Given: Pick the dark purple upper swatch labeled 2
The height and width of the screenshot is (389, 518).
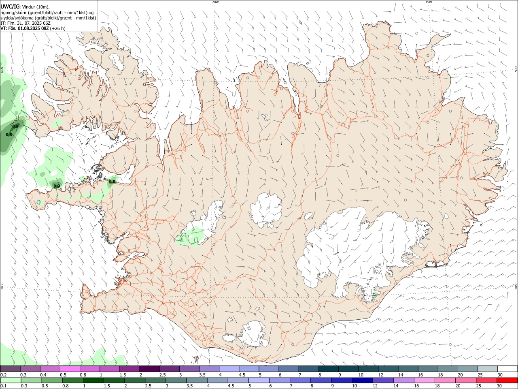Looking at the screenshot, I should coord(149,369).
